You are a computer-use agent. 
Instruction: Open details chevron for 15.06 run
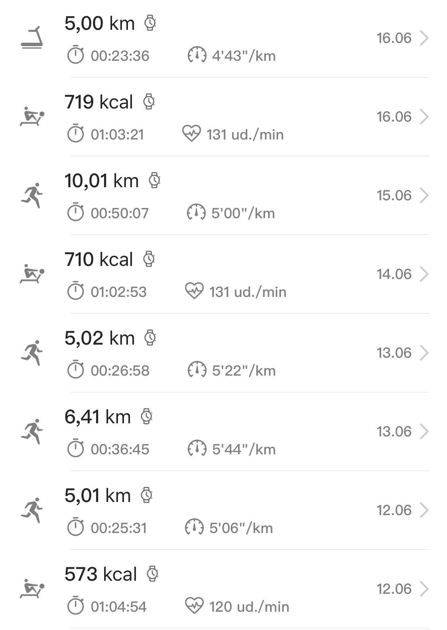coord(424,195)
